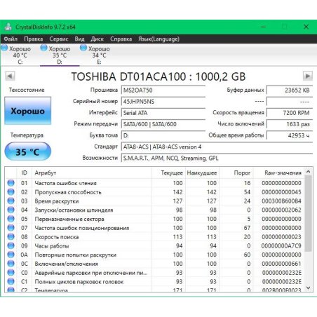Click the power-on count 1633 раз
This screenshot has width=317, height=317.
coord(290,124)
